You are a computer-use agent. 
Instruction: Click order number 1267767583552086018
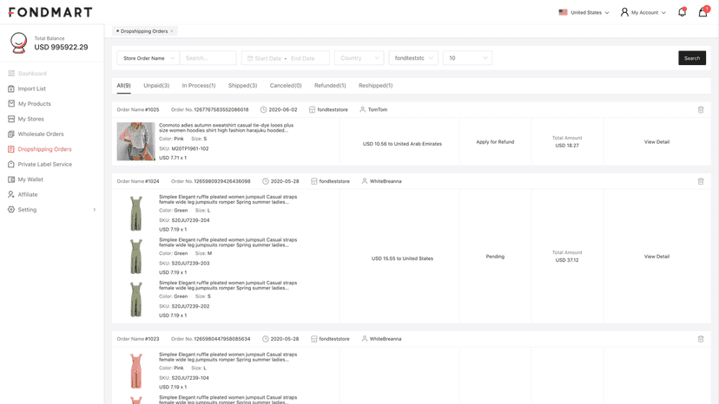pyautogui.click(x=221, y=109)
